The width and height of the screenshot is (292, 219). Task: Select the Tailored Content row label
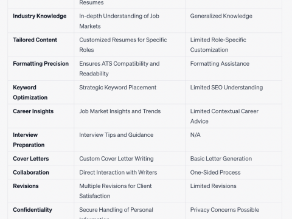click(35, 40)
